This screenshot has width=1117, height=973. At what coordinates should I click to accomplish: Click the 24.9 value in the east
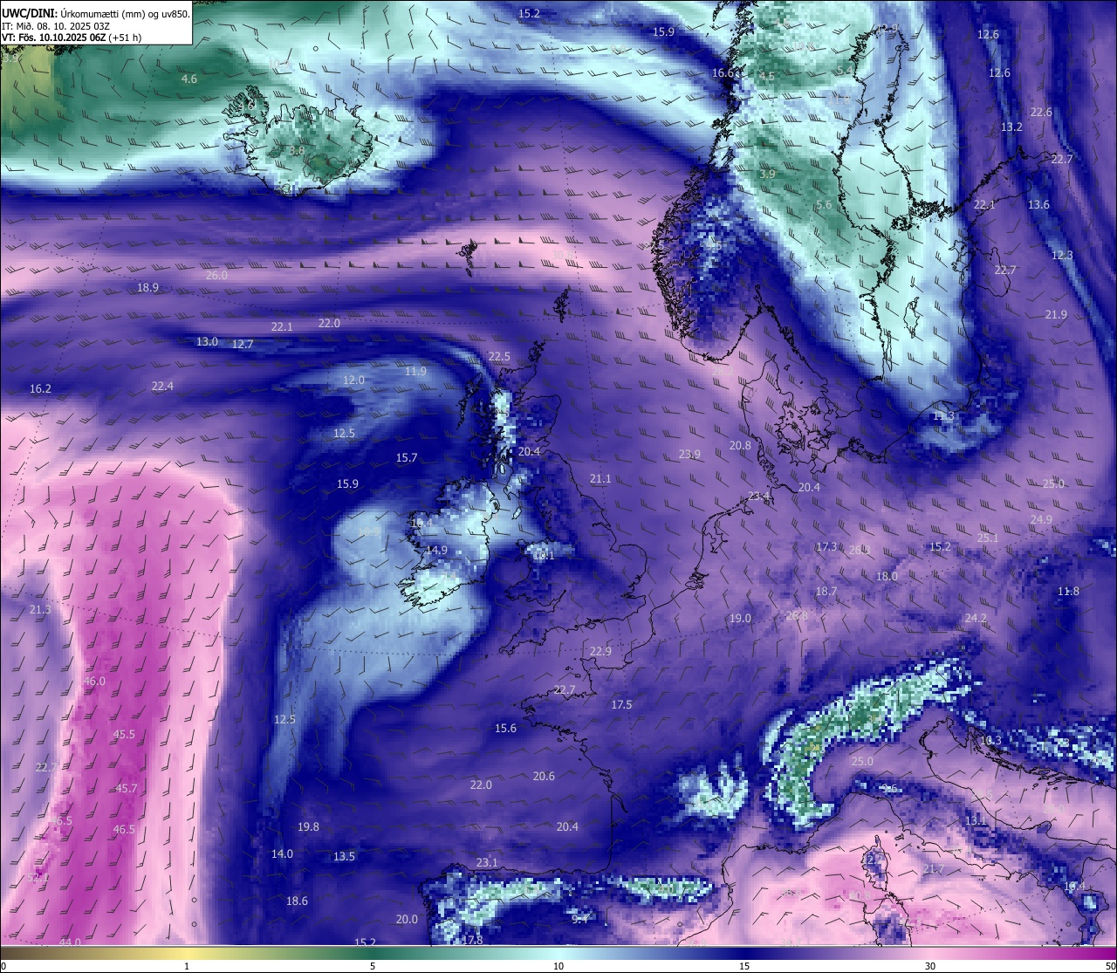point(1041,519)
